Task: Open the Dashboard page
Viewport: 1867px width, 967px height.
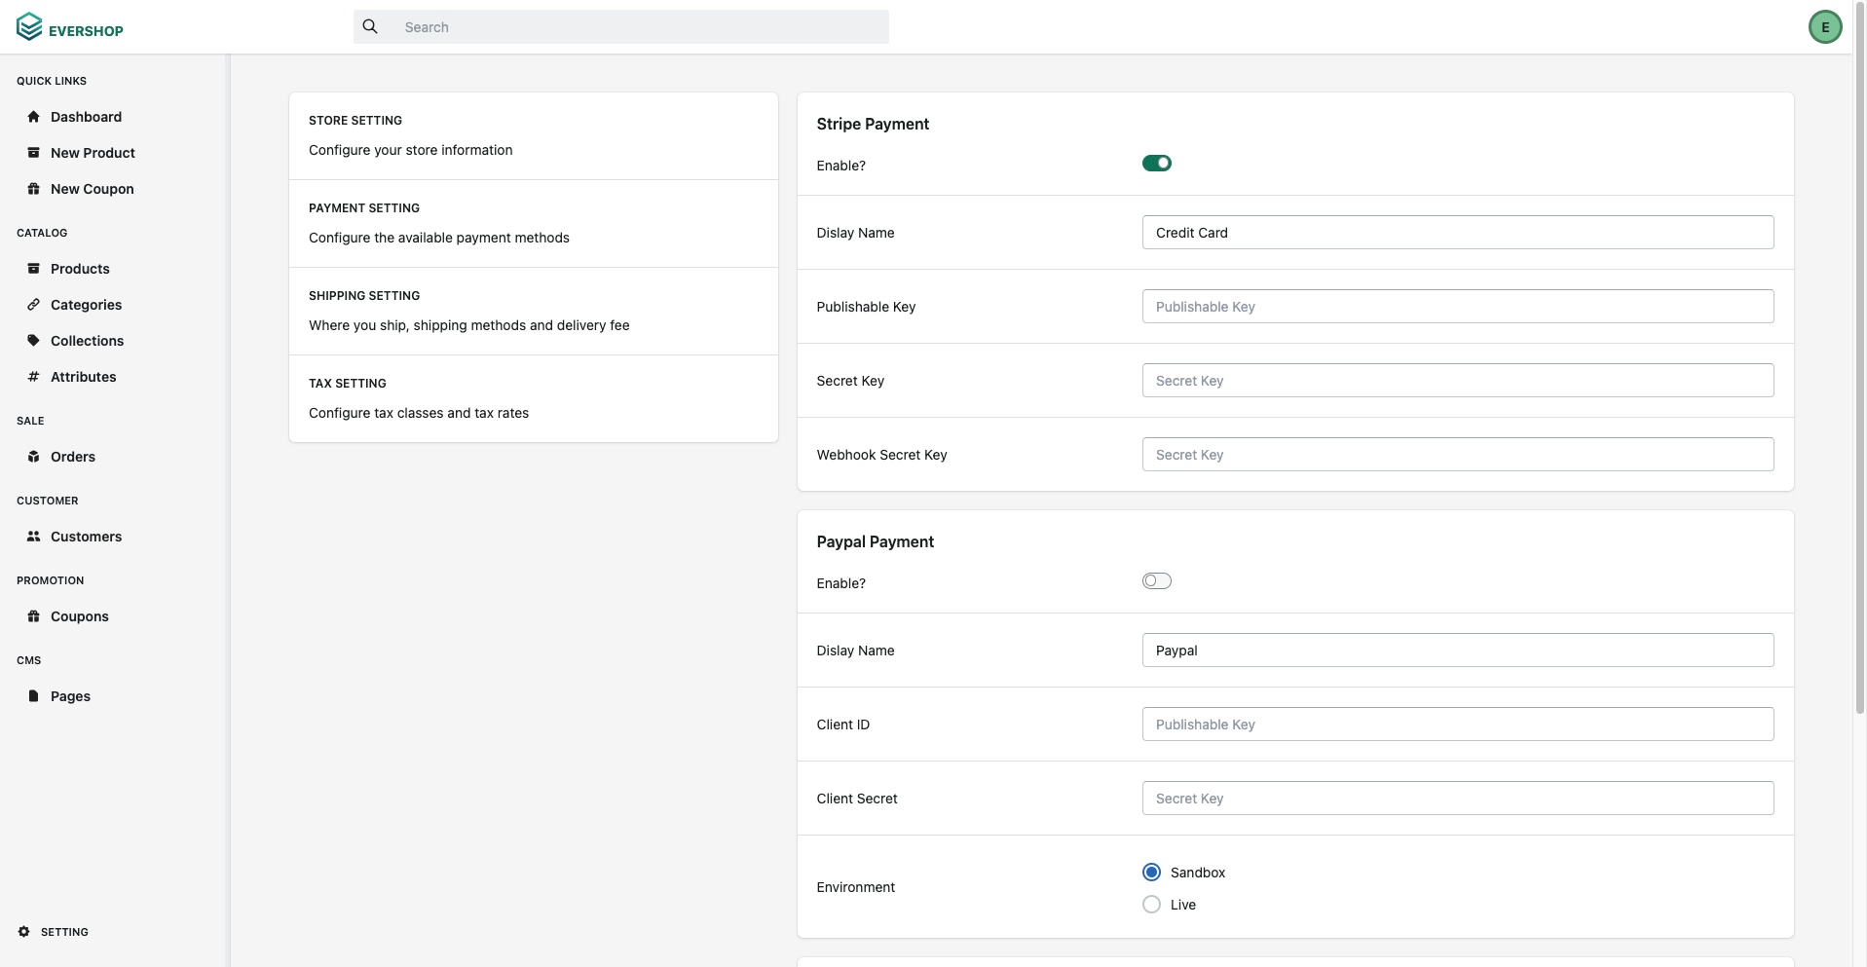Action: pos(86,117)
